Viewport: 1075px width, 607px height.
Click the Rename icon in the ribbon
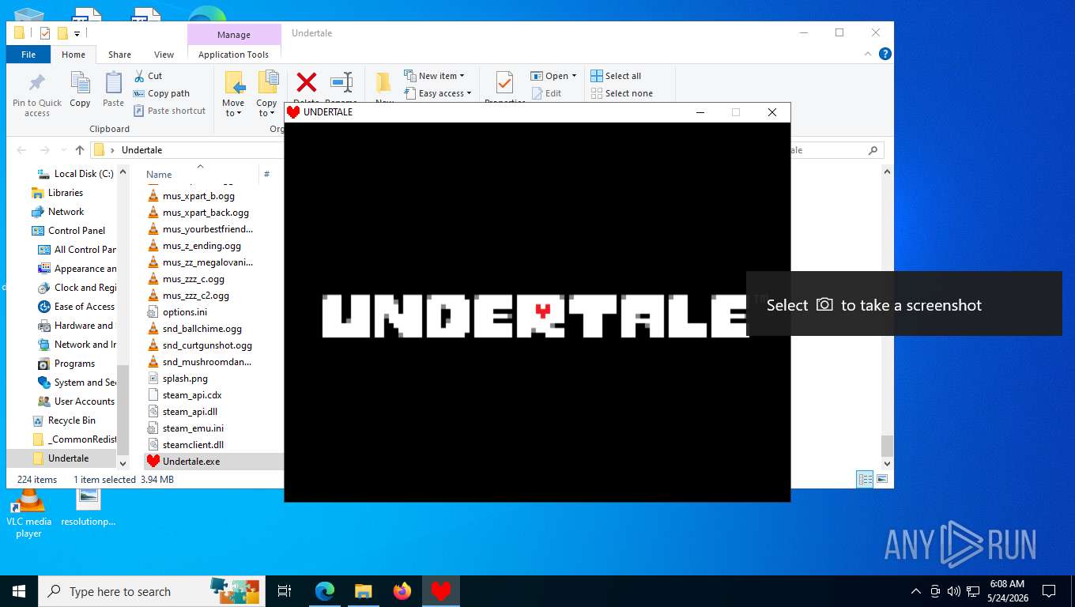point(341,82)
